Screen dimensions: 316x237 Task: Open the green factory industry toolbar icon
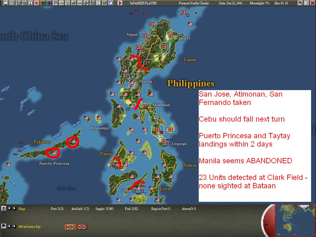(74, 3)
